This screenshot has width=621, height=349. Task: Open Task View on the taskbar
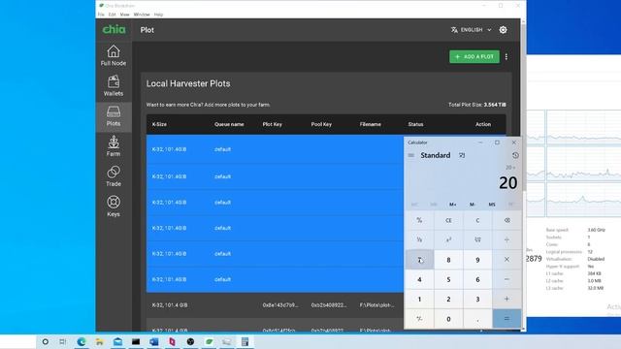tap(62, 342)
